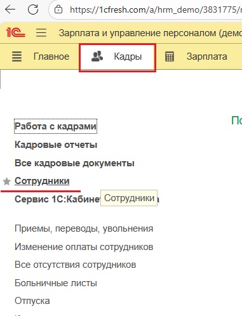This screenshot has width=242, height=316.
Task: Go back with the browser back arrow
Action: 10,10
